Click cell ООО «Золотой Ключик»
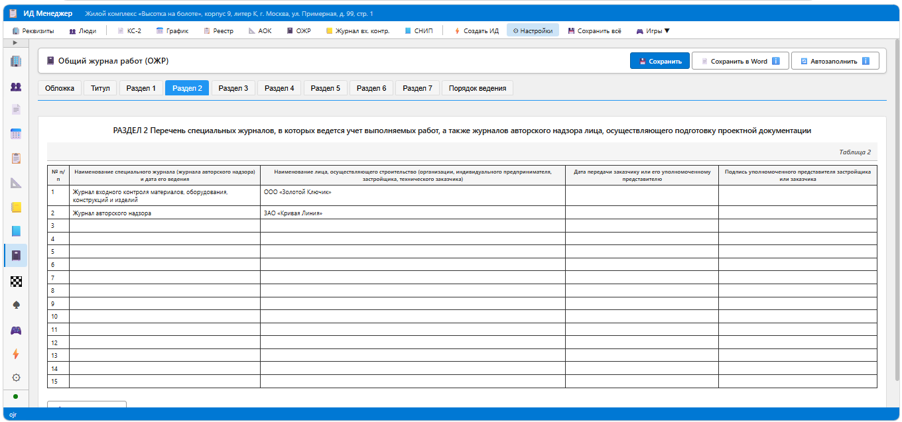This screenshot has height=422, width=902. [413, 195]
